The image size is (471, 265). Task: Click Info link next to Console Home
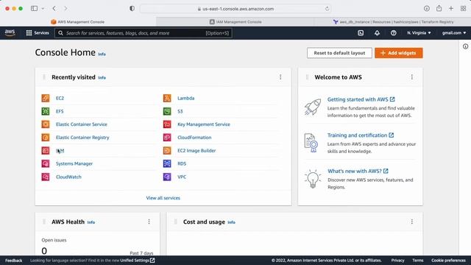click(102, 54)
